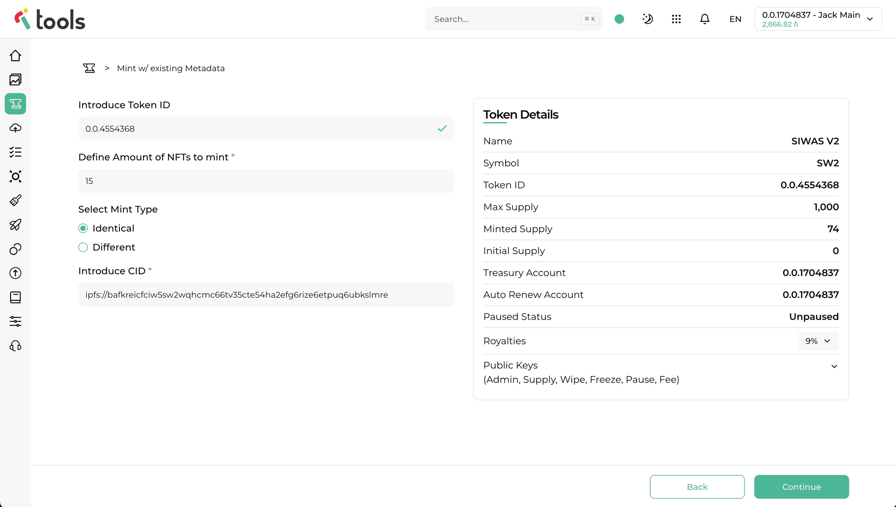The width and height of the screenshot is (896, 507).
Task: Click the cloud upload sidebar icon
Action: 16,128
